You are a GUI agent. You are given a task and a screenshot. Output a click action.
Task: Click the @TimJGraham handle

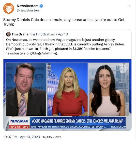(x=44, y=34)
